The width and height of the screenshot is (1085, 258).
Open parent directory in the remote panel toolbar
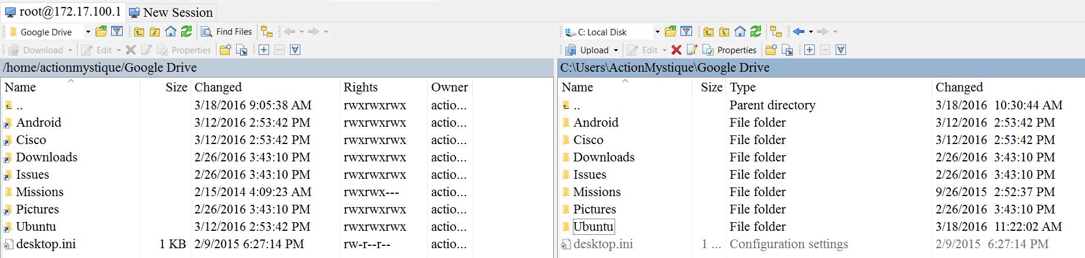pyautogui.click(x=139, y=32)
